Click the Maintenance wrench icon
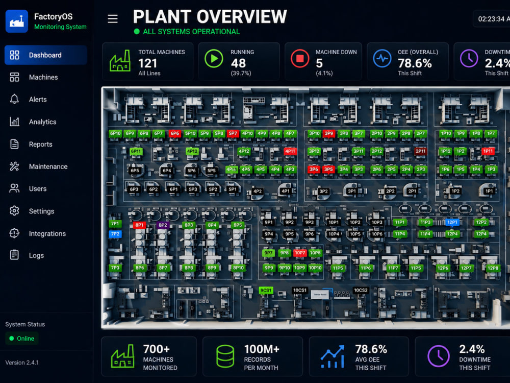Screen dimensions: 510x383 point(14,166)
